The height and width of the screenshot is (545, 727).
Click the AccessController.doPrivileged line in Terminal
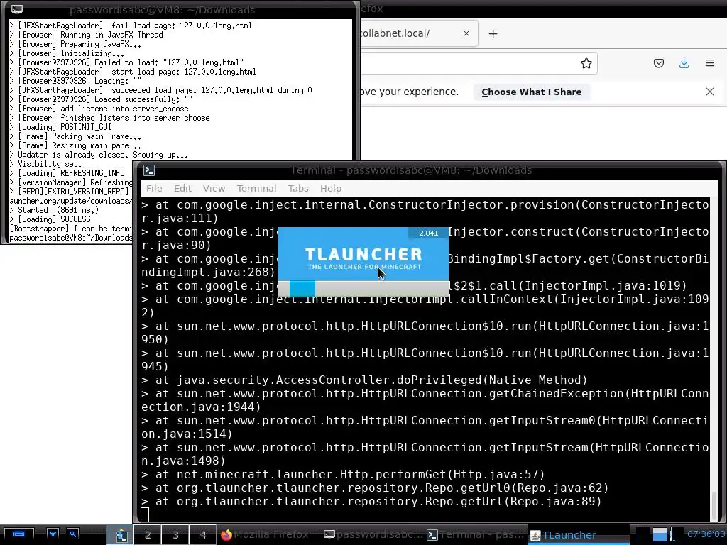[364, 380]
